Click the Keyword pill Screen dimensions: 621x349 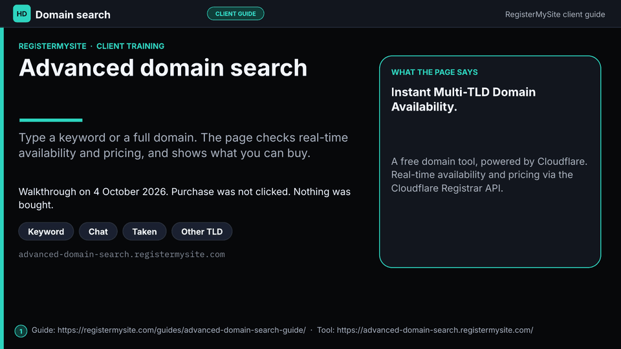coord(46,231)
